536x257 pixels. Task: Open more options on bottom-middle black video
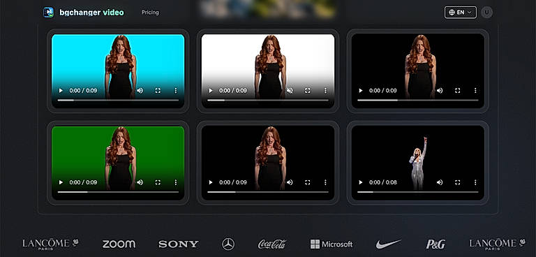pos(325,182)
